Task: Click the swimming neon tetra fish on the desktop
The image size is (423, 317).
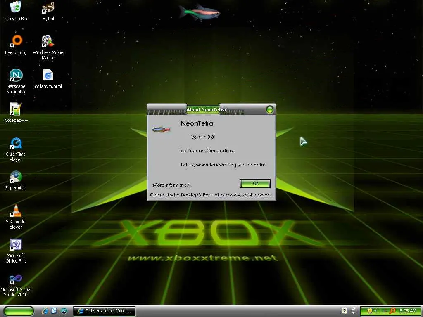Action: (x=200, y=12)
